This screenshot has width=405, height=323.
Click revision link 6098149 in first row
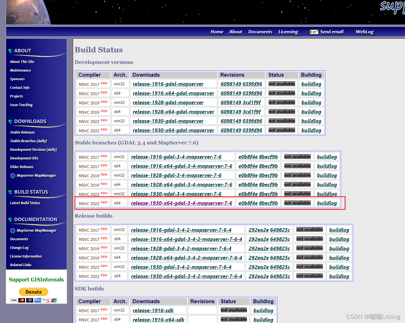click(x=231, y=84)
